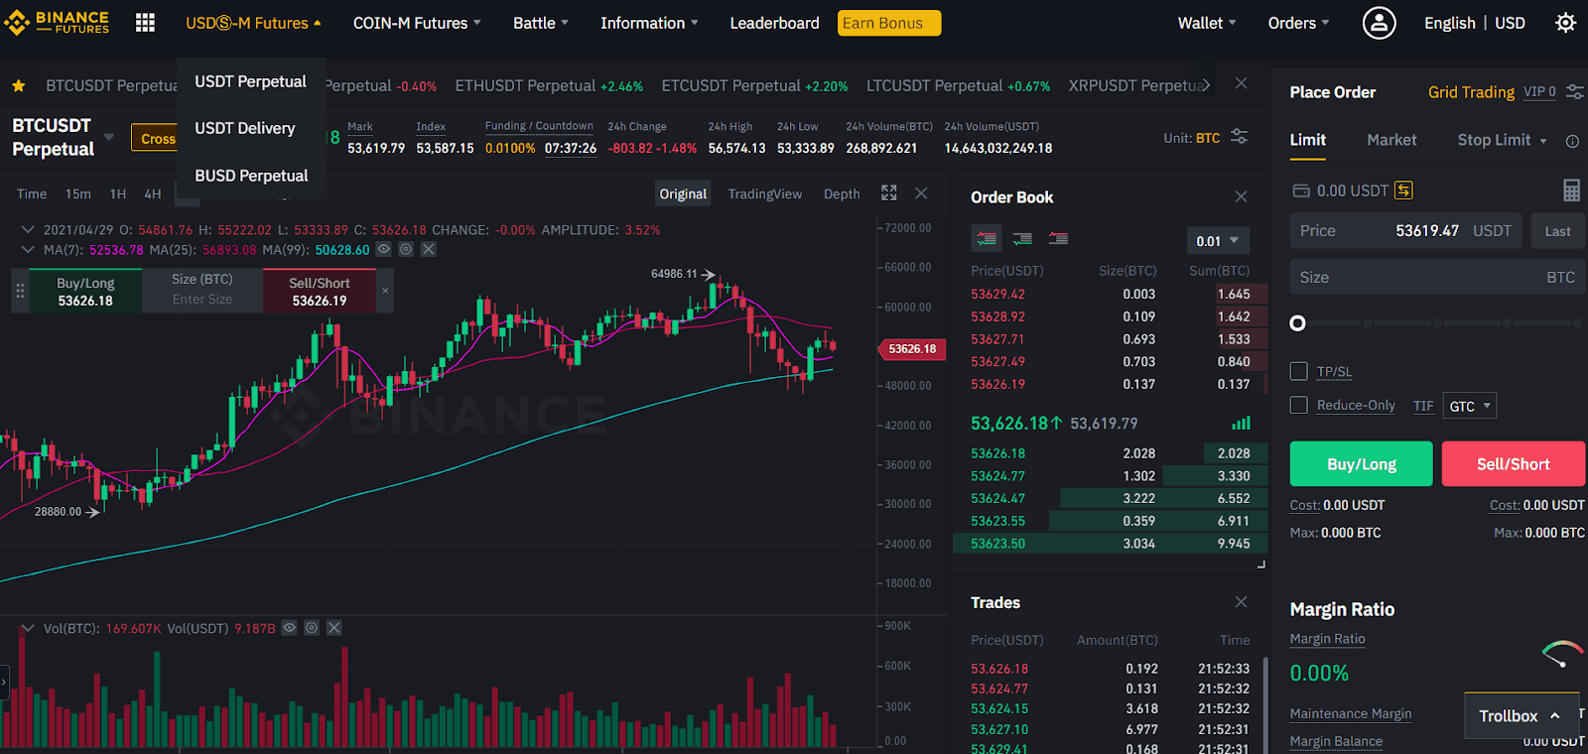Image resolution: width=1588 pixels, height=754 pixels.
Task: Toggle fullscreen chart icon
Action: (x=889, y=192)
